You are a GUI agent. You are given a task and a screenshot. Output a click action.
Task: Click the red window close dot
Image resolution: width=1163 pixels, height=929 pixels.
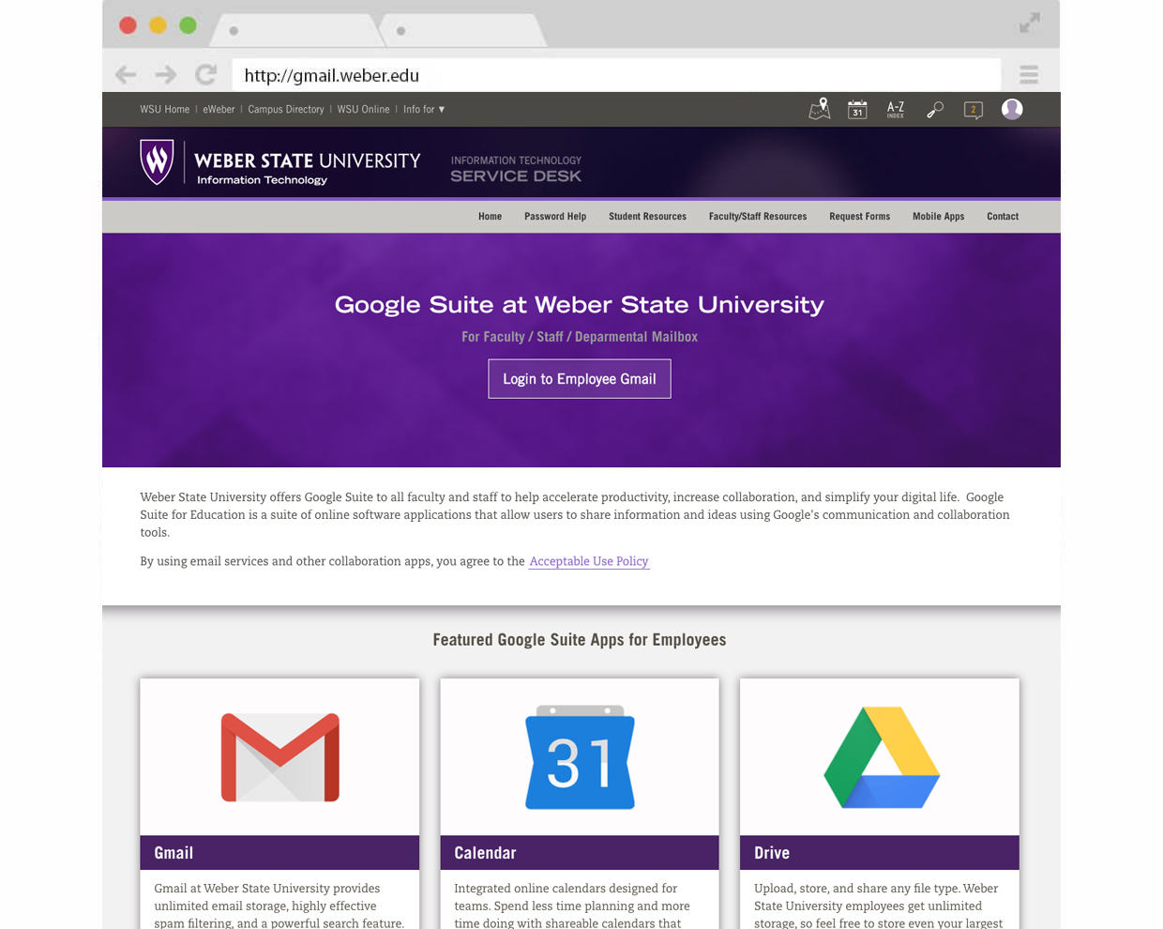tap(128, 25)
